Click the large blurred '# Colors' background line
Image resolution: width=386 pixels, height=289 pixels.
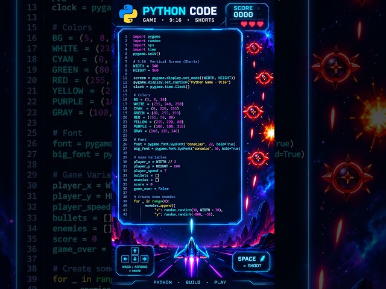[72, 27]
